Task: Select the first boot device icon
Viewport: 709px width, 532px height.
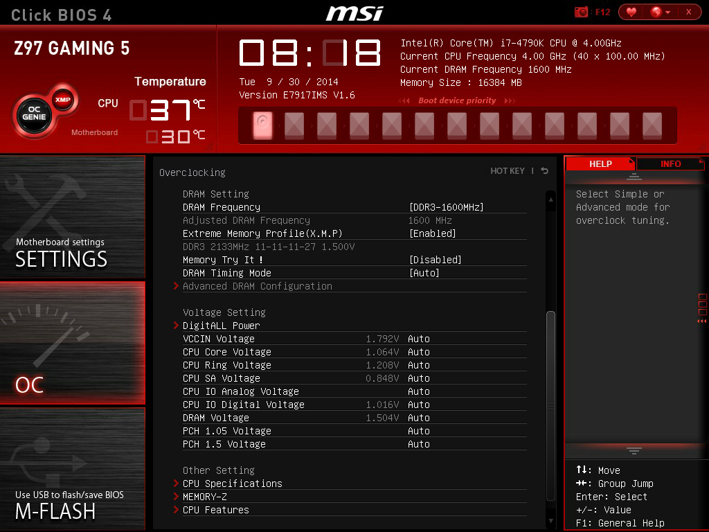Action: 262,125
